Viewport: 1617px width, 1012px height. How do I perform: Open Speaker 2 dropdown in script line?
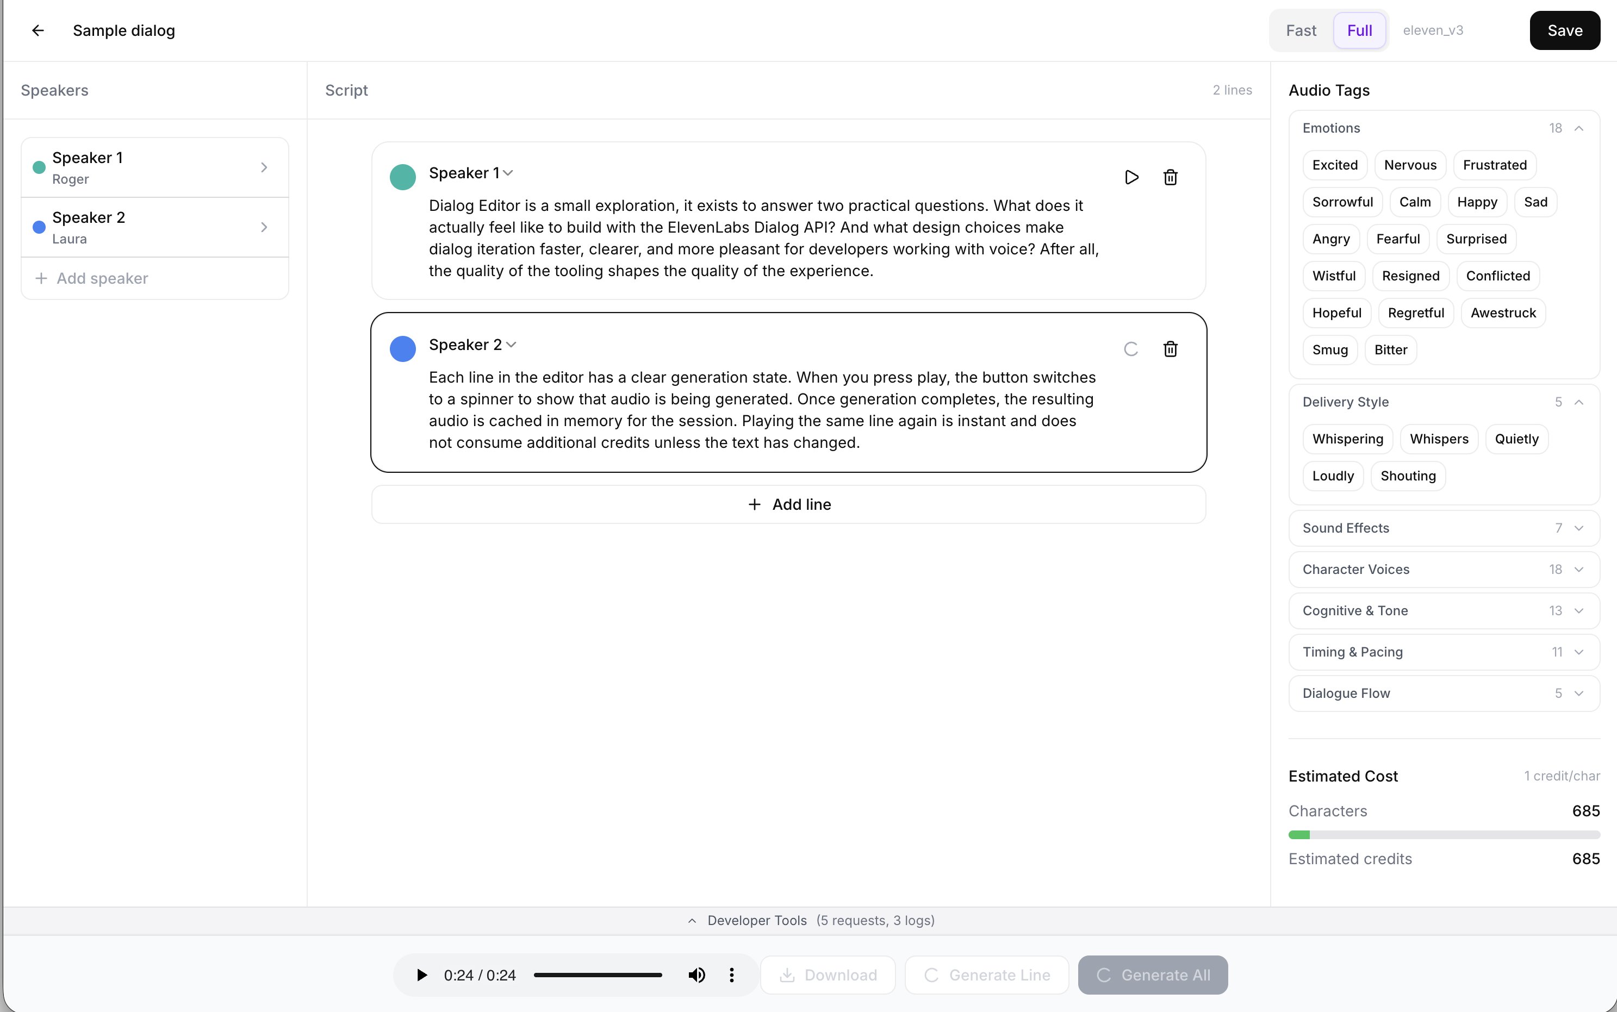472,345
